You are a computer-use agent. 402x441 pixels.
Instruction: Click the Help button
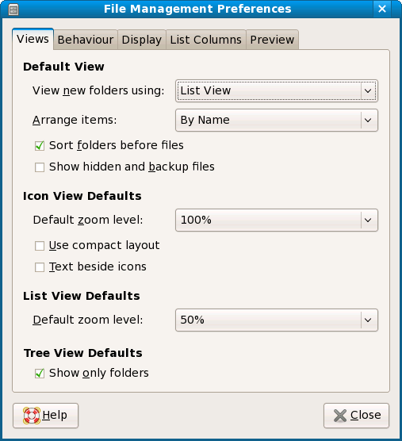pyautogui.click(x=45, y=416)
